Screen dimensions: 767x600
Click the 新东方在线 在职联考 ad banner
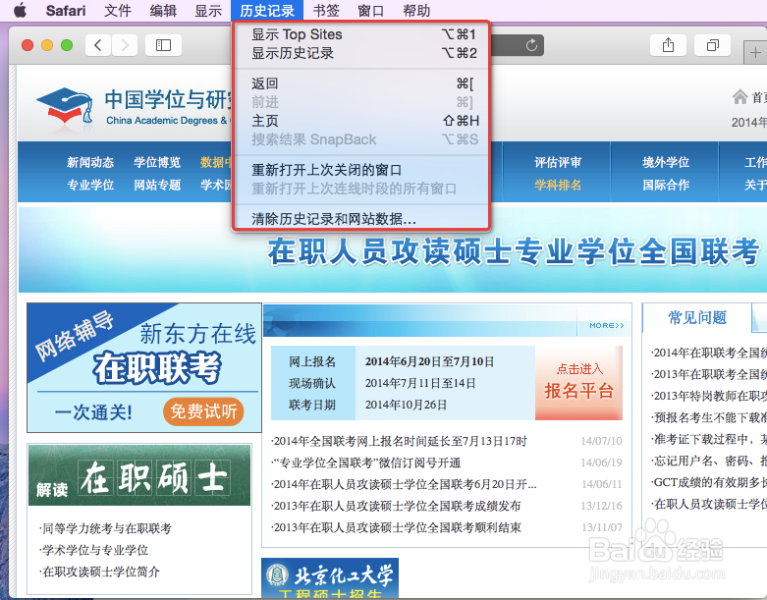click(144, 367)
